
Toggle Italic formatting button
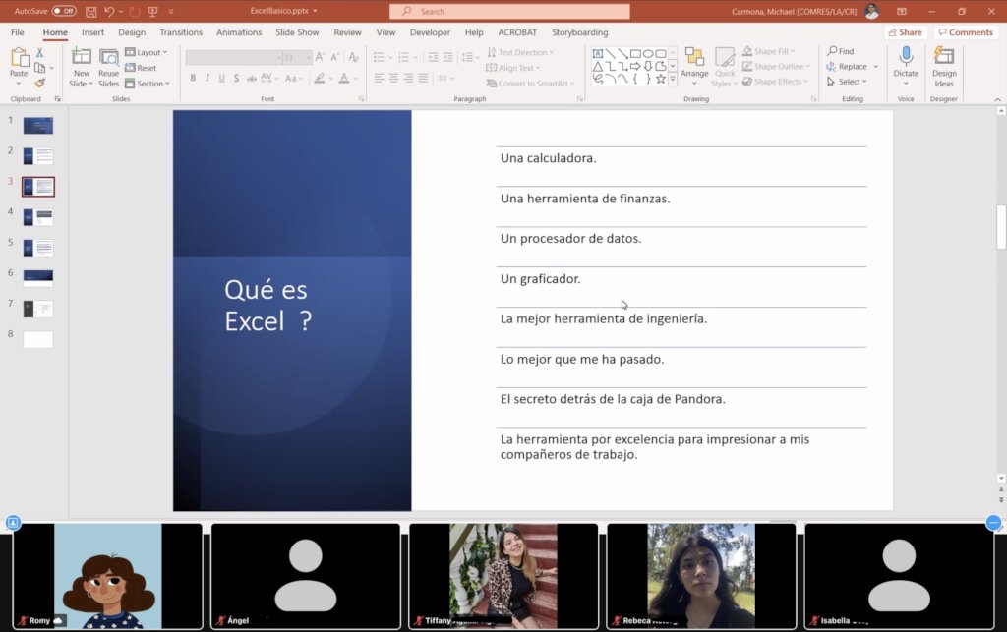tap(207, 78)
